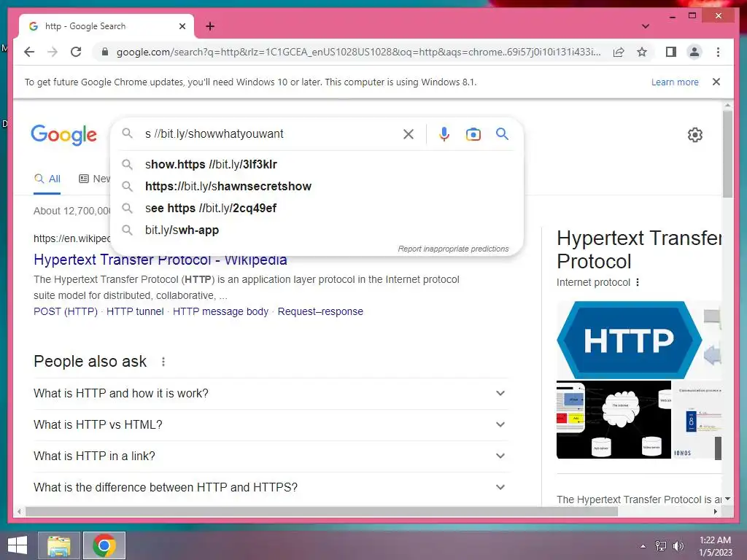Open the black network diagram thumbnail

click(x=614, y=419)
